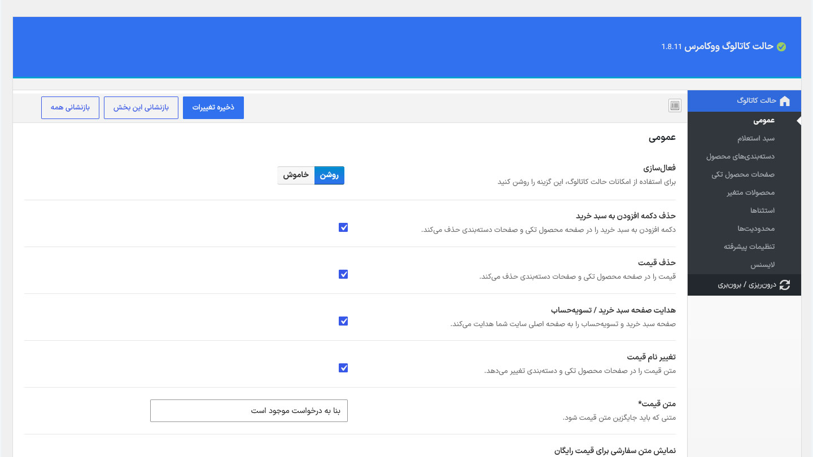This screenshot has height=457, width=813.
Task: Click the بازنشانی همه button
Action: [x=70, y=108]
